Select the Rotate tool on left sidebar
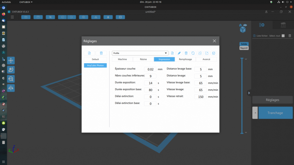Image resolution: width=294 pixels, height=165 pixels. click(x=11, y=70)
